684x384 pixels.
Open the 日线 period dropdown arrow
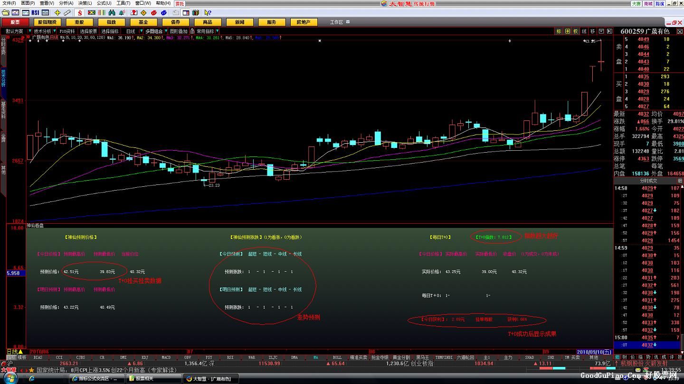pyautogui.click(x=141, y=31)
